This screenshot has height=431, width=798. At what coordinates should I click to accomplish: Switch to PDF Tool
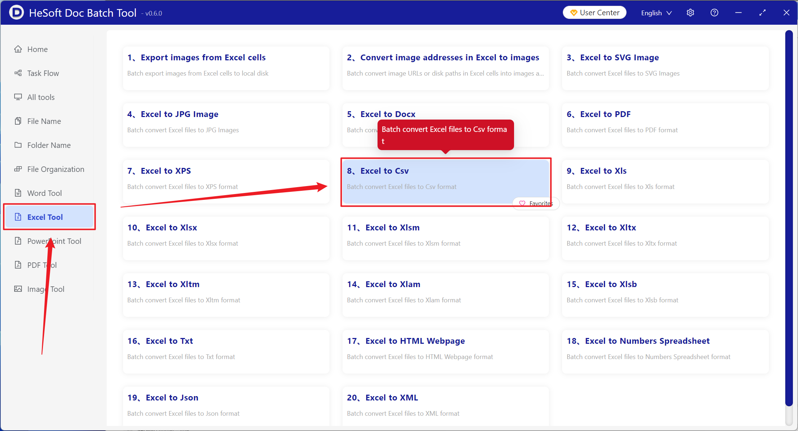point(50,265)
